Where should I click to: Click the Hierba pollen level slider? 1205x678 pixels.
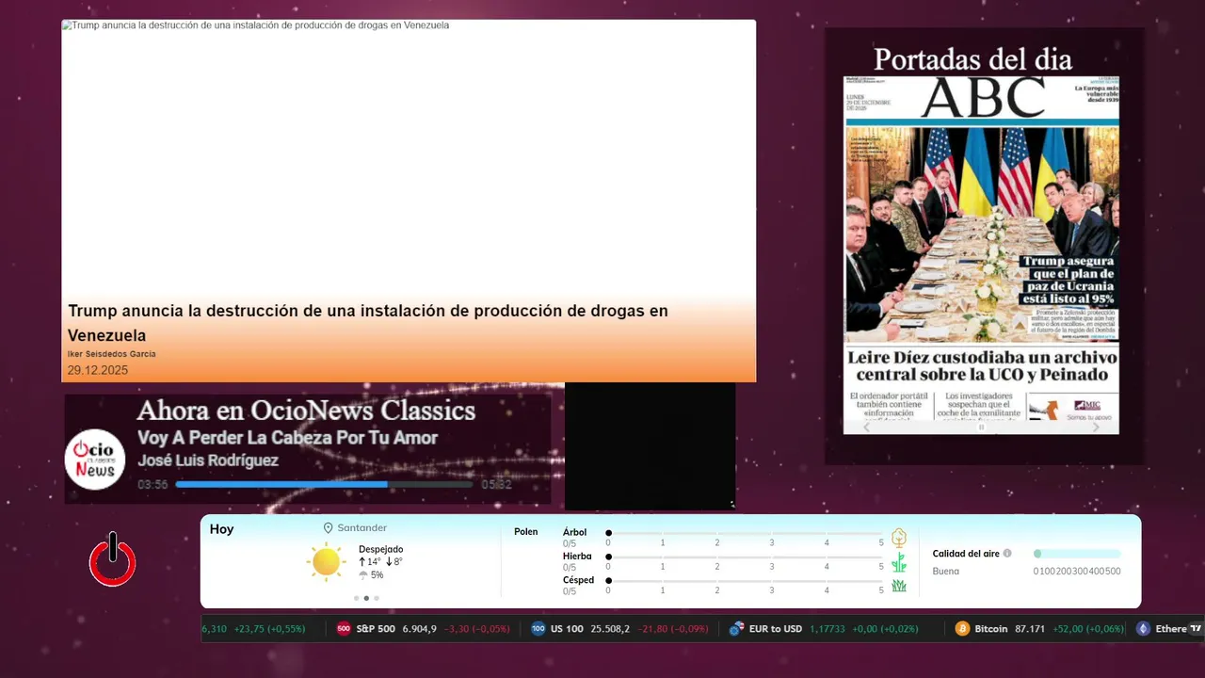(x=746, y=557)
